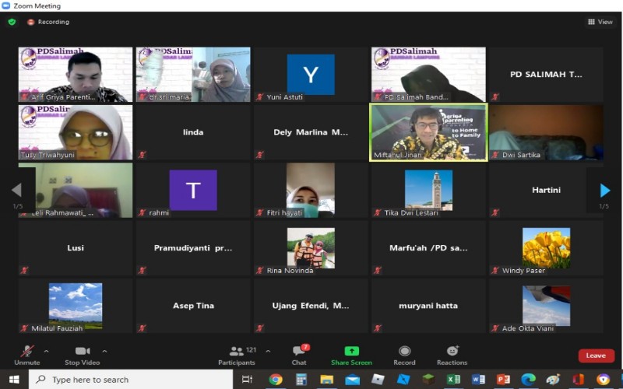Click the Unmute microphone button

point(27,356)
